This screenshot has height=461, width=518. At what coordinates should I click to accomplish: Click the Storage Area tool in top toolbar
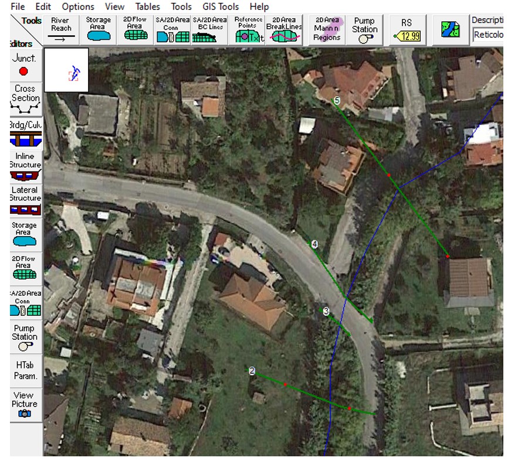click(98, 30)
